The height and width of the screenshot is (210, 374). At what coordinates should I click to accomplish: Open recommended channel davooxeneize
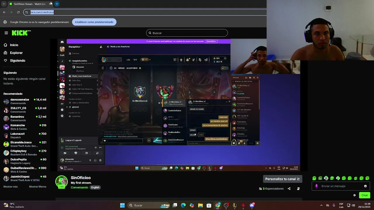25,101
